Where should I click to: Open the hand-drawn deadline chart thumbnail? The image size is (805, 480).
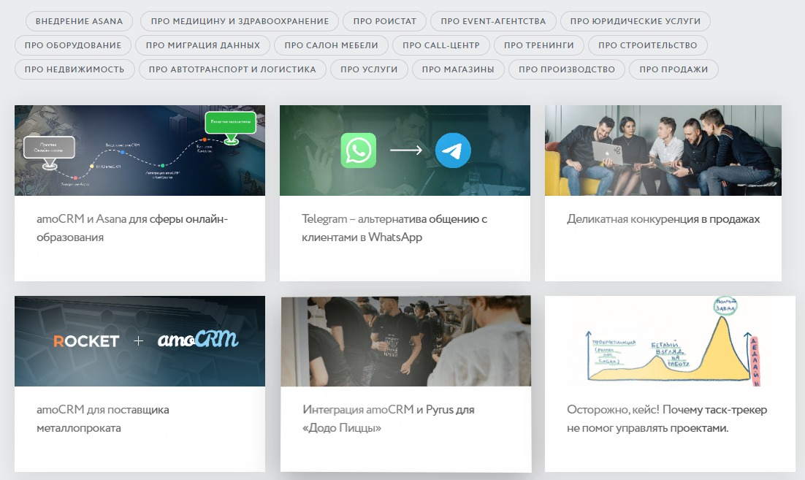click(x=670, y=341)
